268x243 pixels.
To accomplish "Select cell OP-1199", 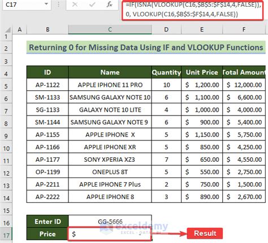I will tap(47, 172).
